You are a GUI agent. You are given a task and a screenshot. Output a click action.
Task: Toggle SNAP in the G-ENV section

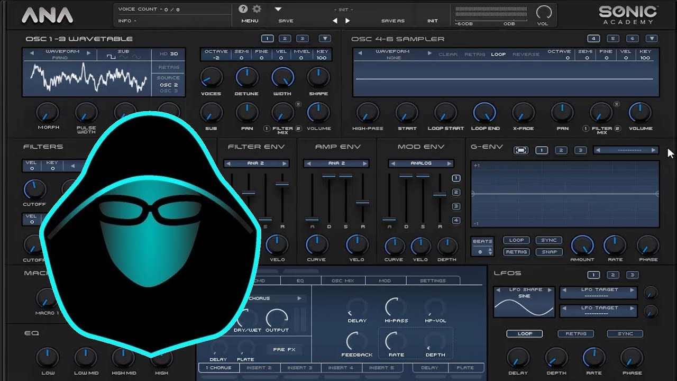pos(548,252)
